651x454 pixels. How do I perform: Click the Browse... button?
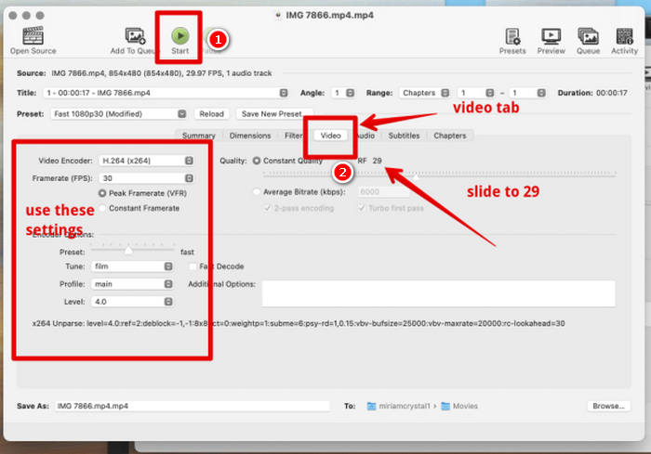click(x=608, y=406)
